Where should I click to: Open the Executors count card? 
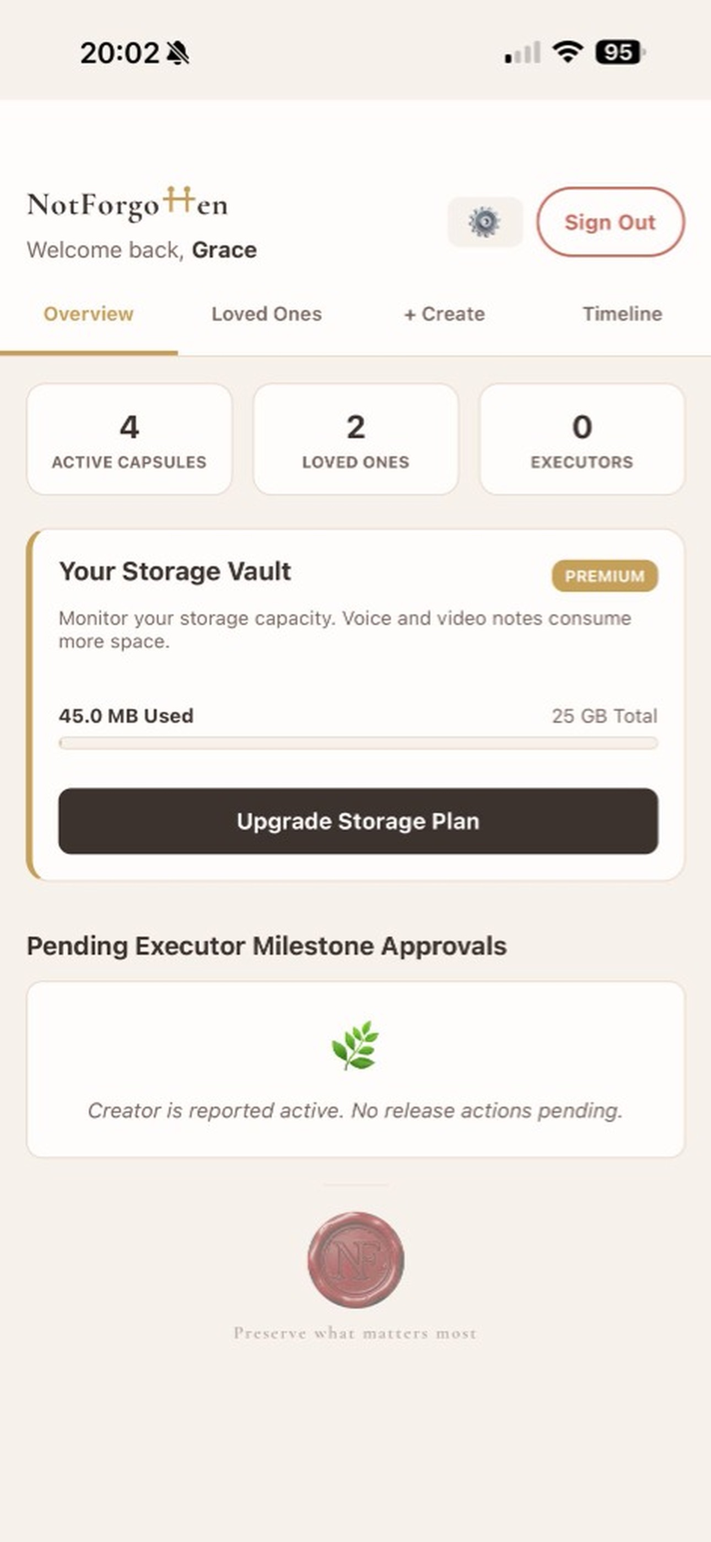(x=581, y=440)
